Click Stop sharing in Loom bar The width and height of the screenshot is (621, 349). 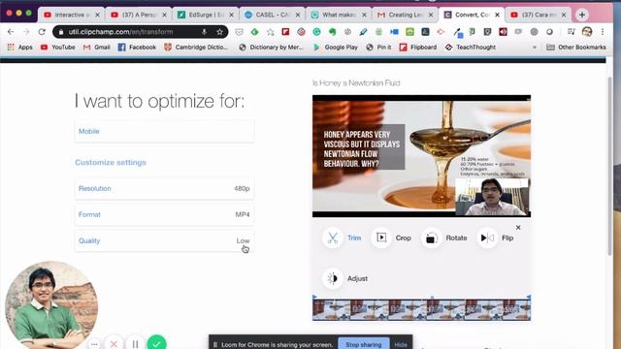tap(364, 344)
